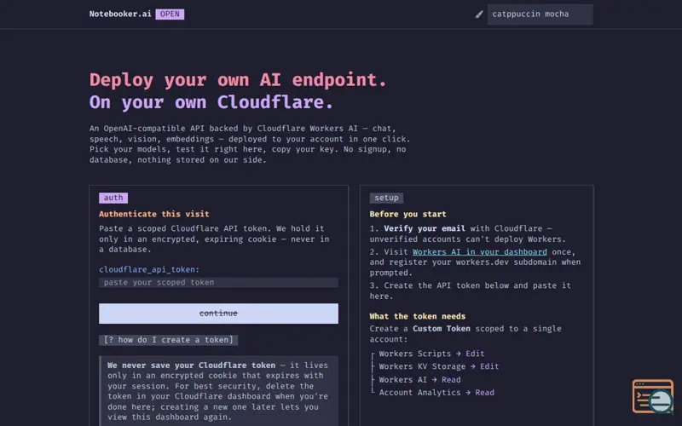This screenshot has height=426, width=682.
Task: Click 'Before you start' heading
Action: [407, 214]
